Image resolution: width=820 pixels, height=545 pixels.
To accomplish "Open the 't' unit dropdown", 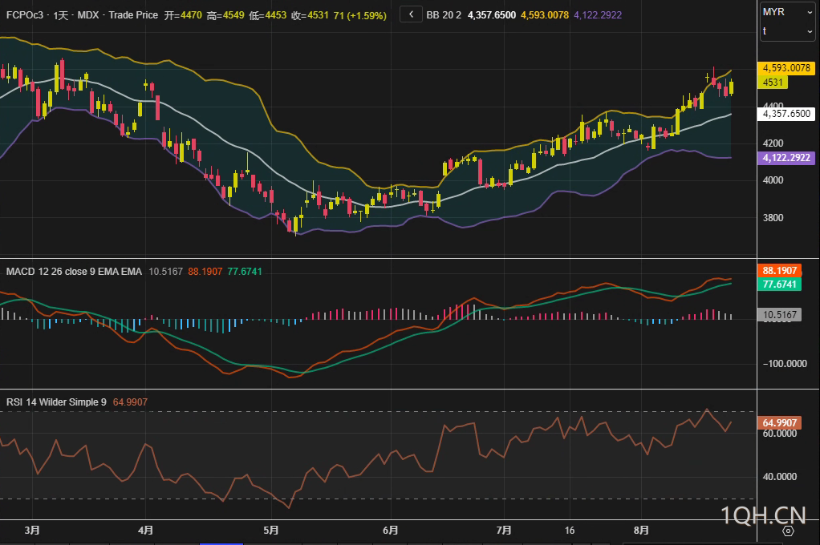I will click(787, 31).
